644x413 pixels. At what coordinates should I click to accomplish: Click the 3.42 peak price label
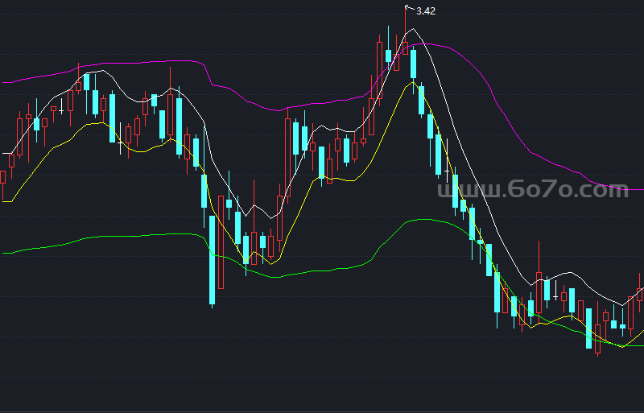click(x=426, y=11)
